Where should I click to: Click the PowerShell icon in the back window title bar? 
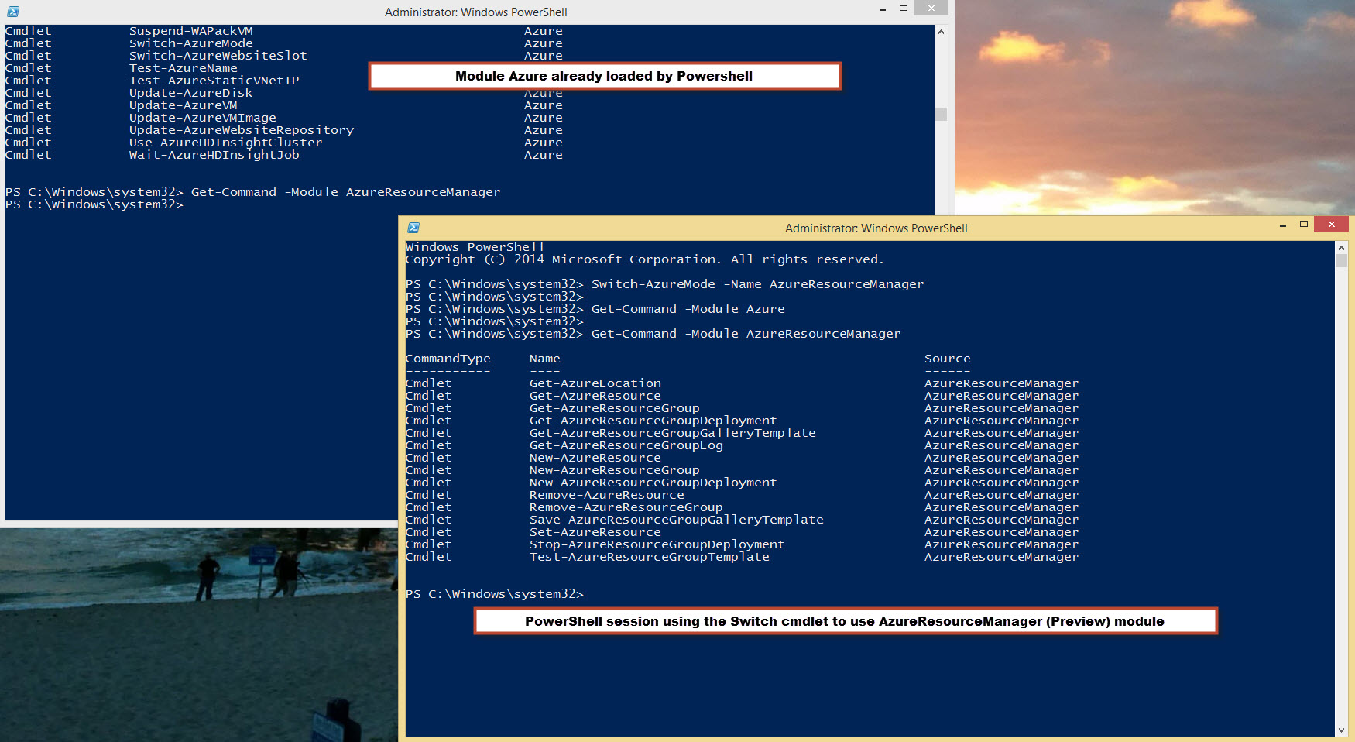(13, 12)
